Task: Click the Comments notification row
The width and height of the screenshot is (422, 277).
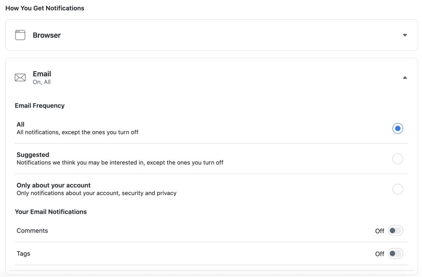Action: coord(211,231)
